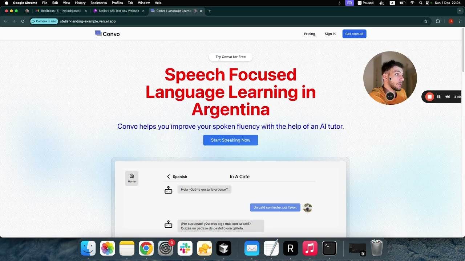
Task: Open the Mail app in dock
Action: pyautogui.click(x=252, y=248)
